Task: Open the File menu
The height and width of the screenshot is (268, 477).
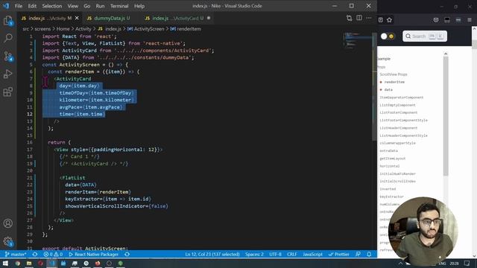Action: point(19,6)
